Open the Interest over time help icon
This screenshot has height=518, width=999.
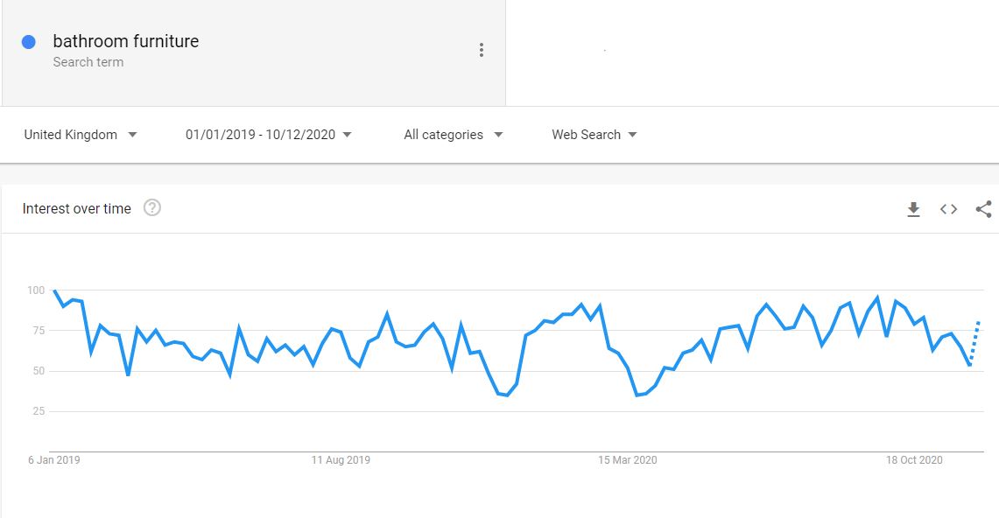pos(152,208)
